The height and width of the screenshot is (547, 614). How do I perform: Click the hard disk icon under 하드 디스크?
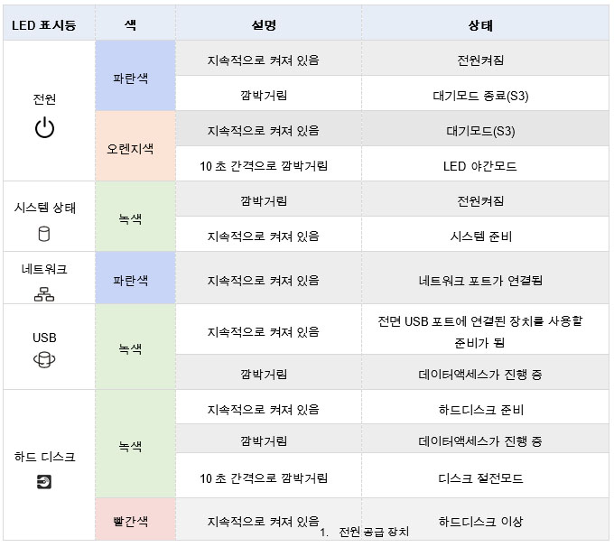click(x=44, y=482)
